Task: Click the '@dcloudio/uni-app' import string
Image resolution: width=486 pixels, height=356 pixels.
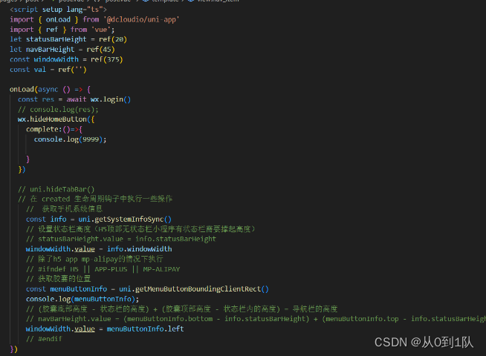Action: [x=141, y=19]
